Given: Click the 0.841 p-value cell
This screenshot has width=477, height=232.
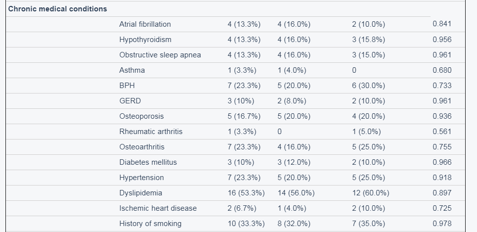Looking at the screenshot, I should [x=442, y=24].
